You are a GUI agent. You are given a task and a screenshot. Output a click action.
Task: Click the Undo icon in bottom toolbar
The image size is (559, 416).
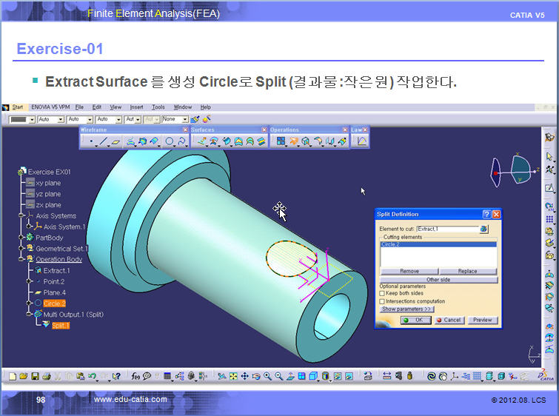(92, 376)
